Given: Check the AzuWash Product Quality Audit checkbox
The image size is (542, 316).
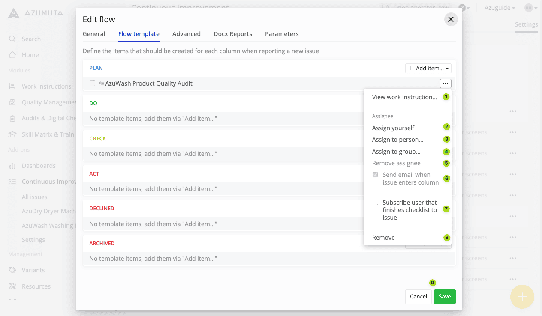Looking at the screenshot, I should coord(92,83).
